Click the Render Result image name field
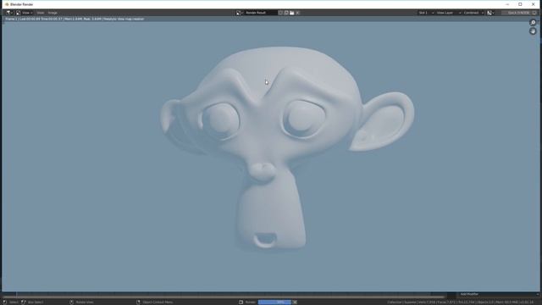The image size is (542, 305). (261, 13)
